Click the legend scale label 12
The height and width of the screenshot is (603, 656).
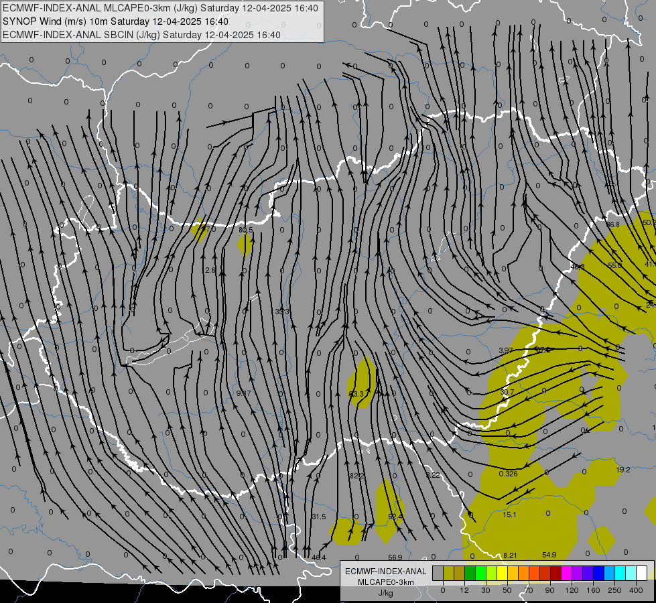click(464, 590)
